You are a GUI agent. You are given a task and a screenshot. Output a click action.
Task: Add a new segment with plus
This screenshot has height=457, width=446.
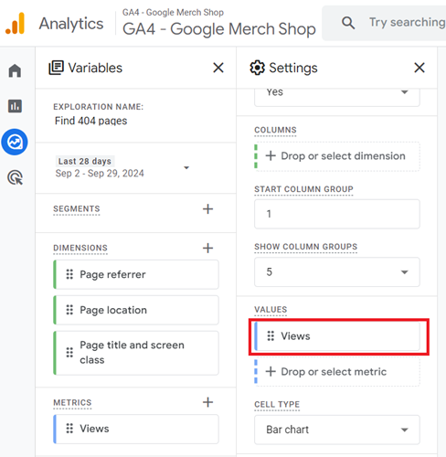pos(207,209)
